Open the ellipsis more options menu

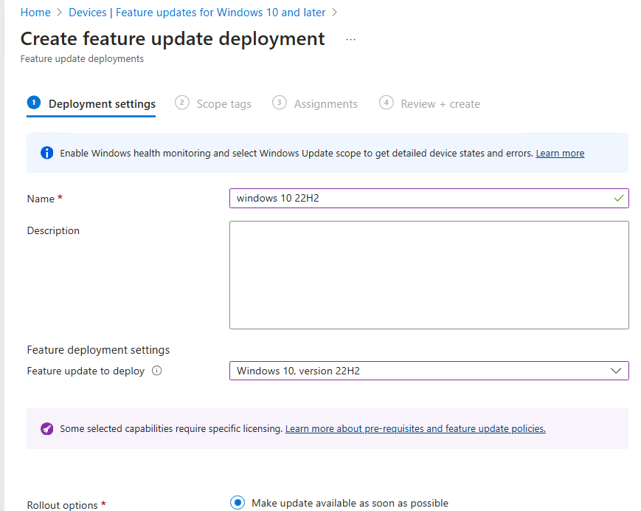click(x=350, y=40)
